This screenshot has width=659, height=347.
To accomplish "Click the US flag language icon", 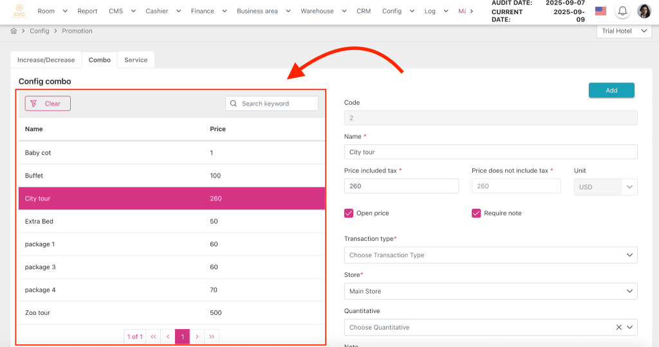I will 600,11.
